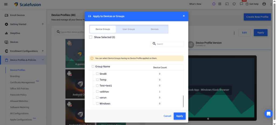Screen dimensions: 276x125
Task: Click the Enrollment Configurations sidebar icon
Action: 6,51
